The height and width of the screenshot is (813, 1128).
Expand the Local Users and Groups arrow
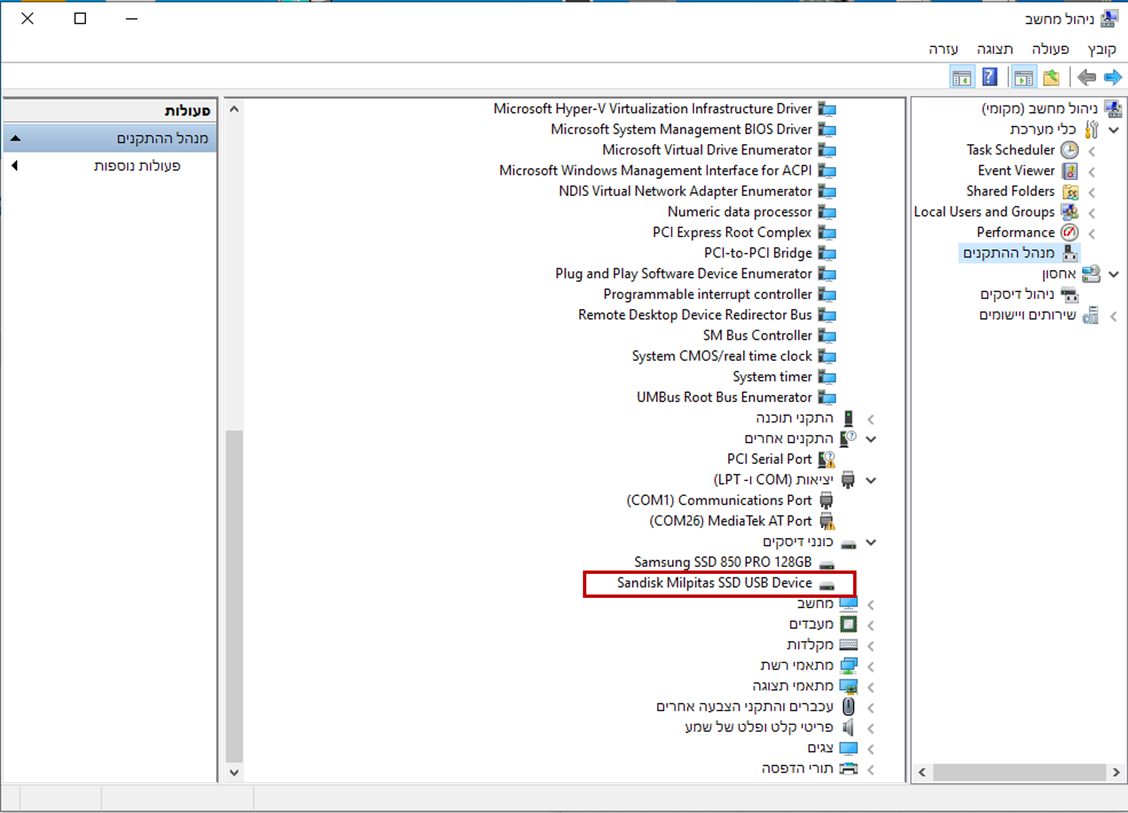[x=1092, y=213]
